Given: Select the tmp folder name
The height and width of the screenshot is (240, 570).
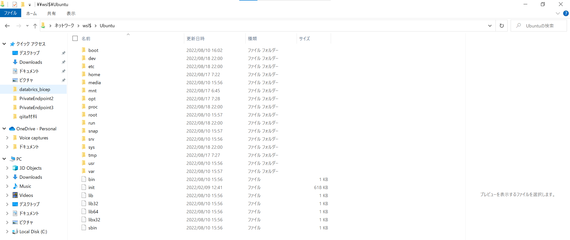Looking at the screenshot, I should pos(92,155).
